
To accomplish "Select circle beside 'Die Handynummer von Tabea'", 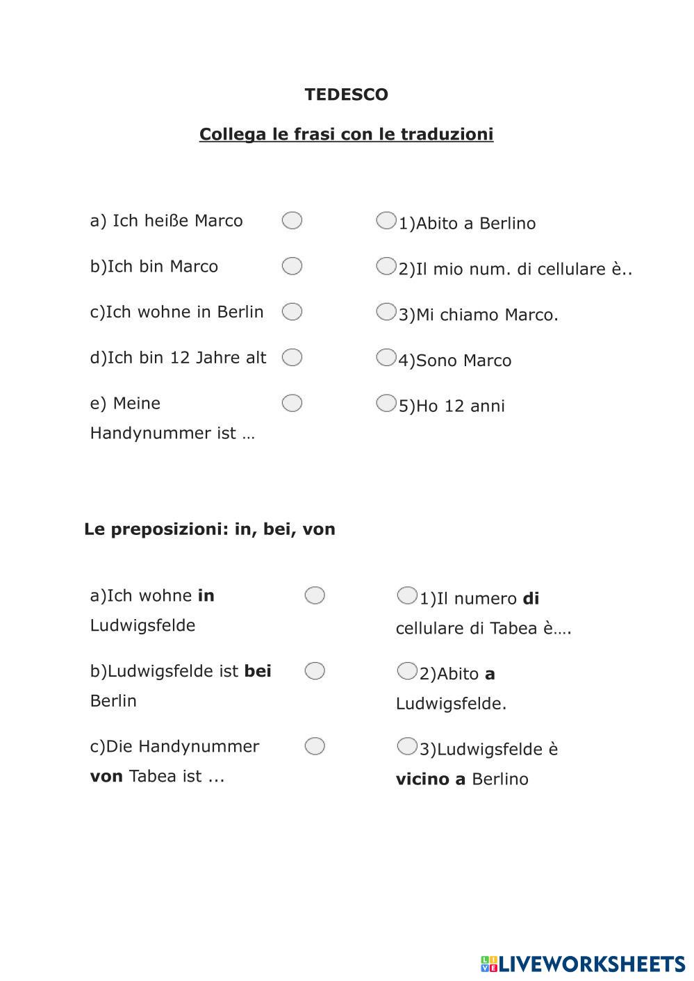I will 315,746.
